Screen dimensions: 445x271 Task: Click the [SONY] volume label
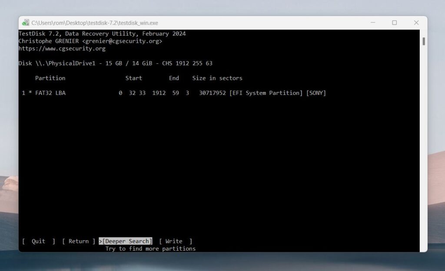pos(316,93)
